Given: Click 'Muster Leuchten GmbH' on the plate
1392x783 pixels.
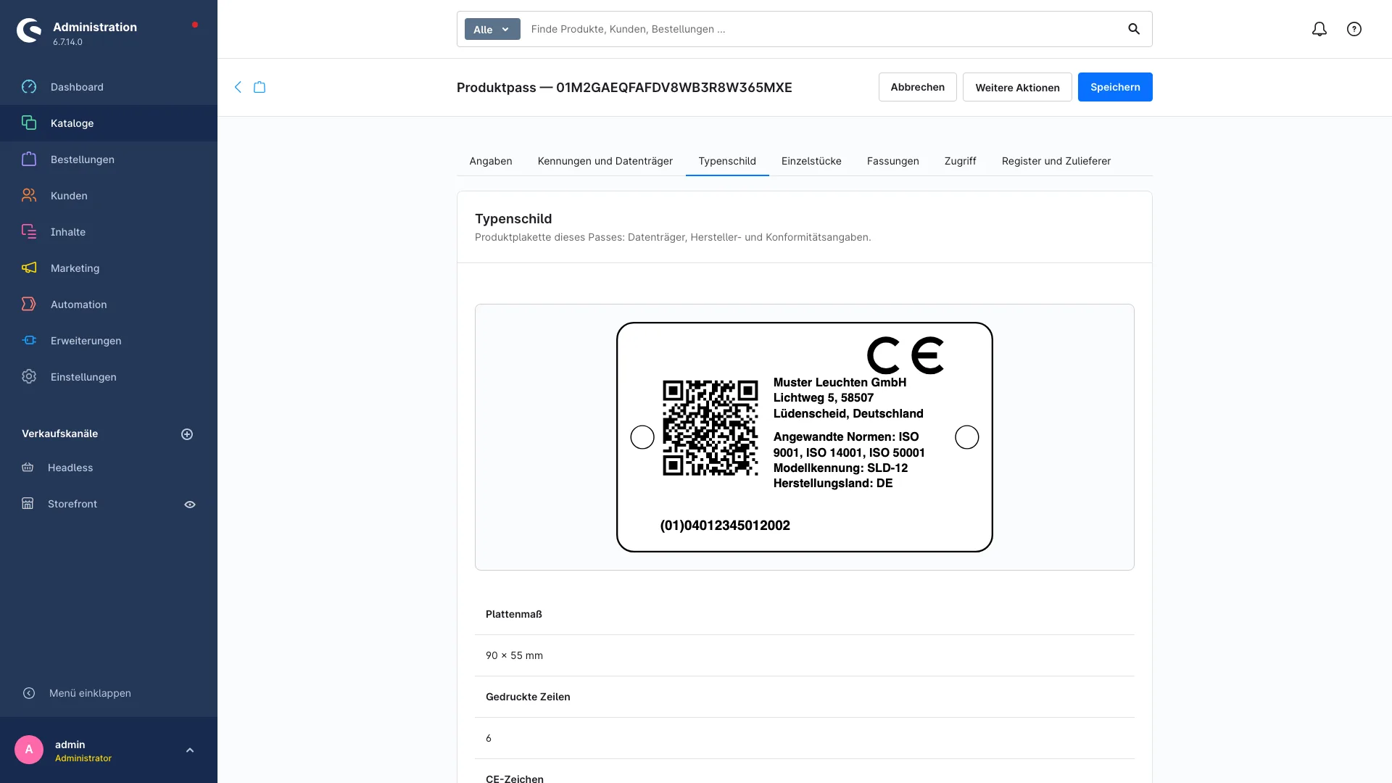Looking at the screenshot, I should (840, 382).
